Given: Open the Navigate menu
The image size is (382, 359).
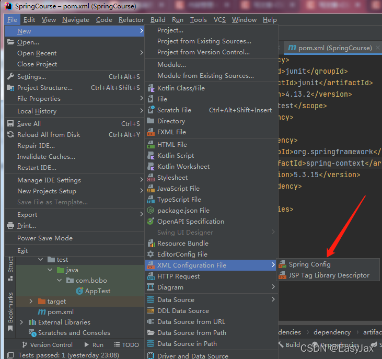Looking at the screenshot, I should pos(76,20).
